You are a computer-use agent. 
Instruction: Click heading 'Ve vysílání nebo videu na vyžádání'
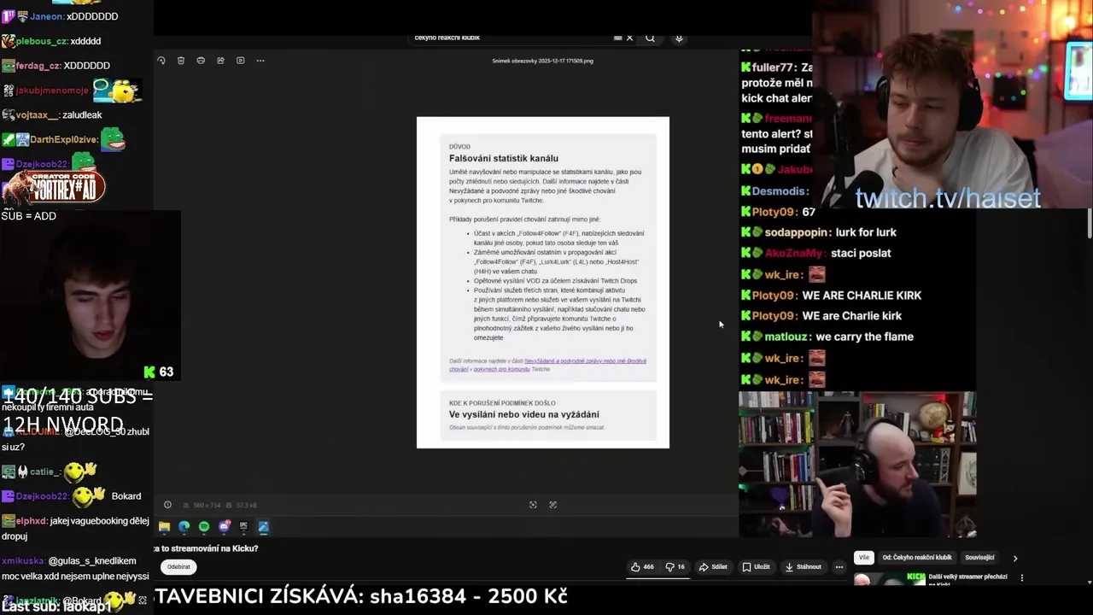[524, 414]
